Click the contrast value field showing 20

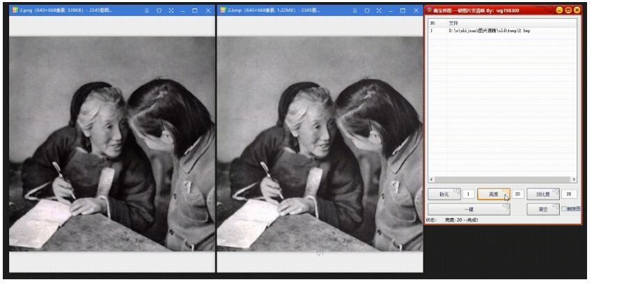[569, 195]
